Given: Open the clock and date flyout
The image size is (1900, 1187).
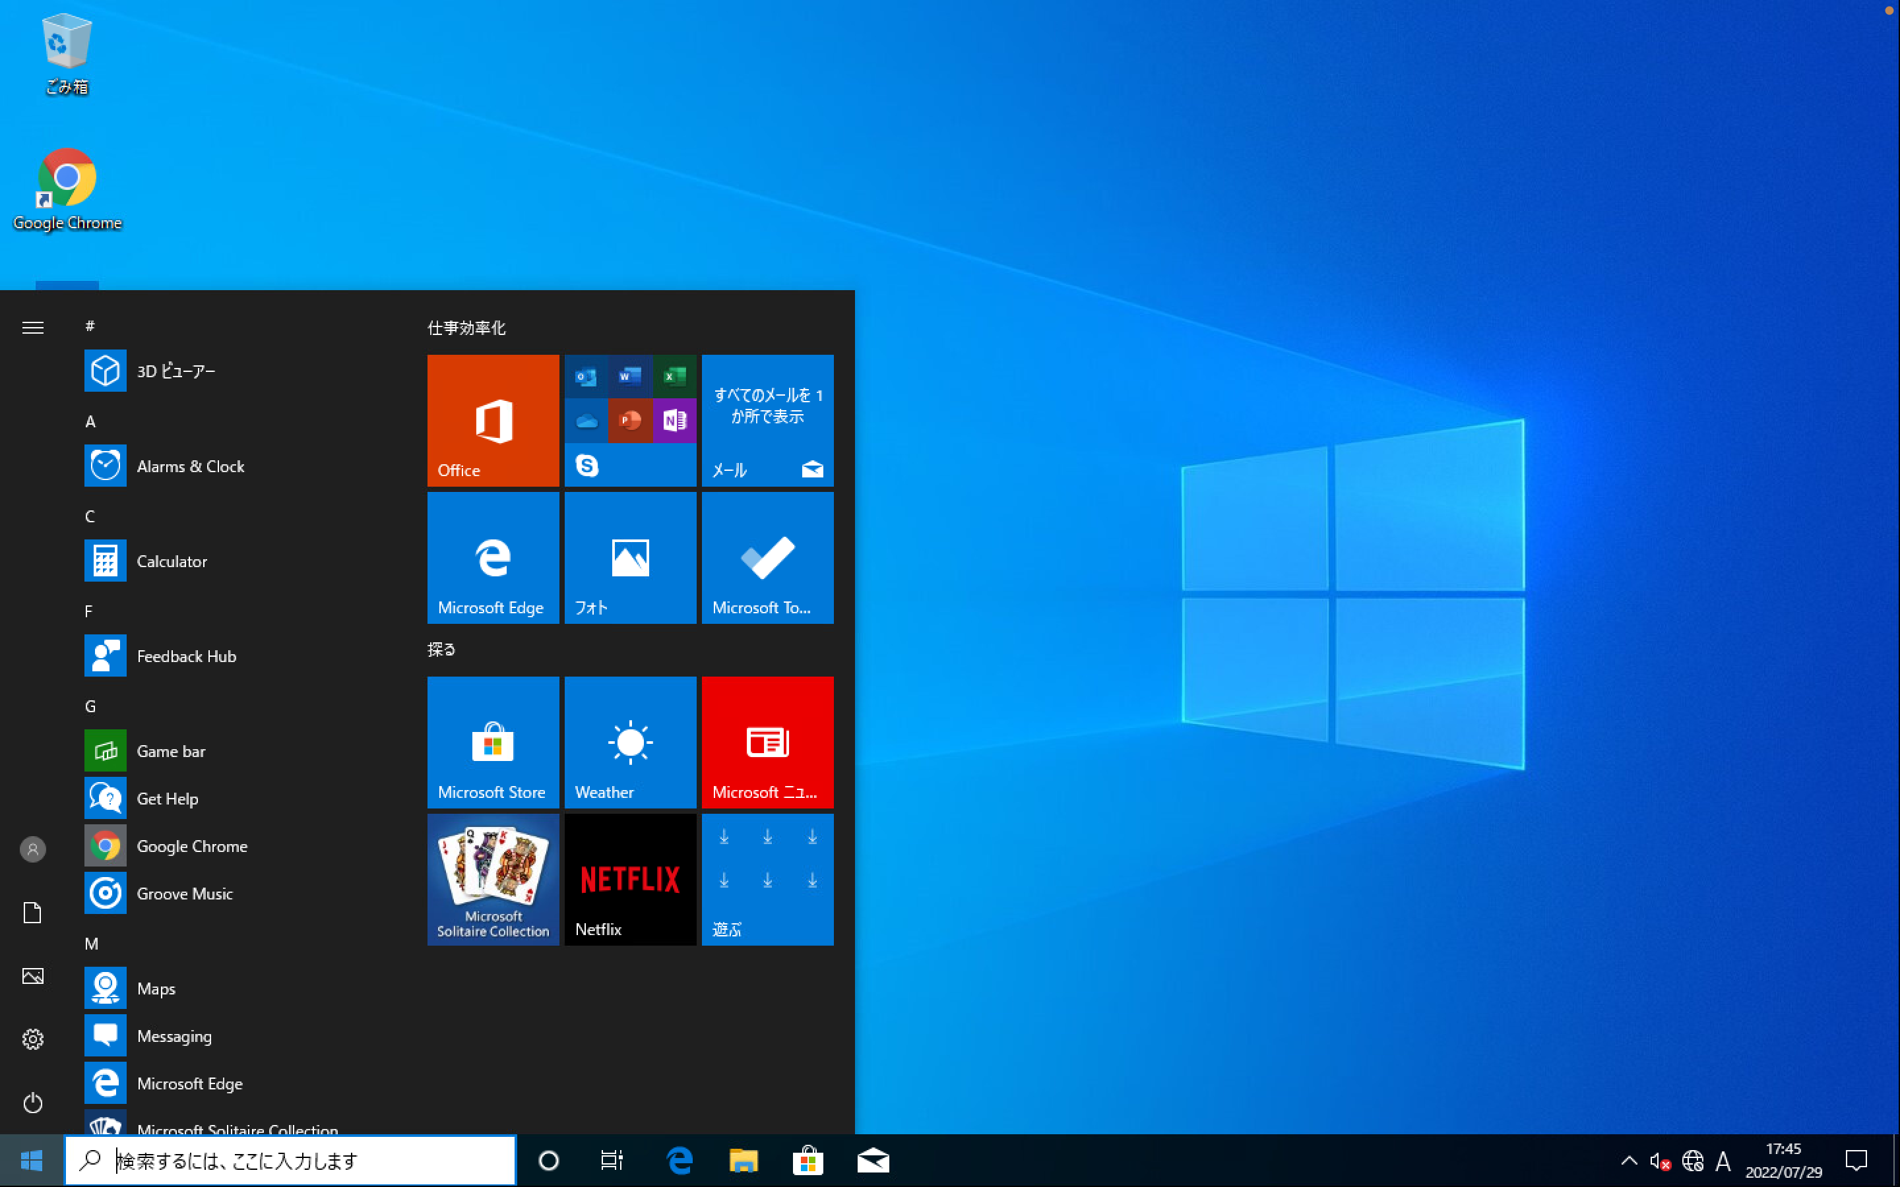Looking at the screenshot, I should click(x=1783, y=1161).
